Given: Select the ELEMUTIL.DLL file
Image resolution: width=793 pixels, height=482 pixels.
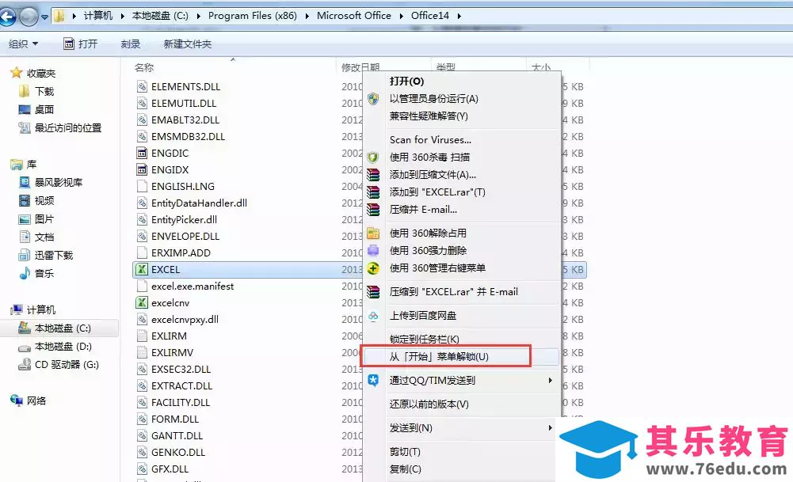Looking at the screenshot, I should [184, 103].
